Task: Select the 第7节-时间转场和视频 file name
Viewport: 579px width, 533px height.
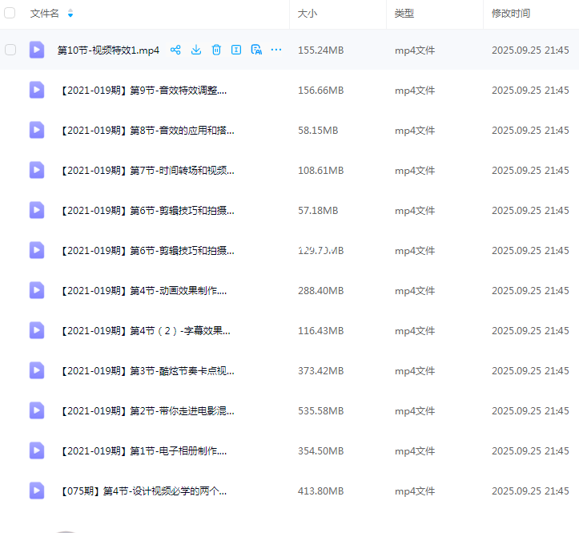Action: click(147, 170)
